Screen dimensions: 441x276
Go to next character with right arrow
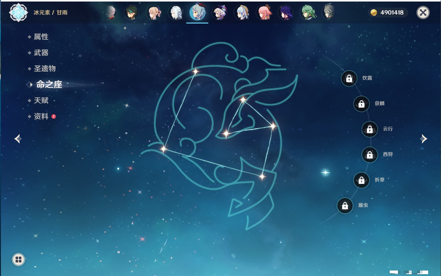424,139
